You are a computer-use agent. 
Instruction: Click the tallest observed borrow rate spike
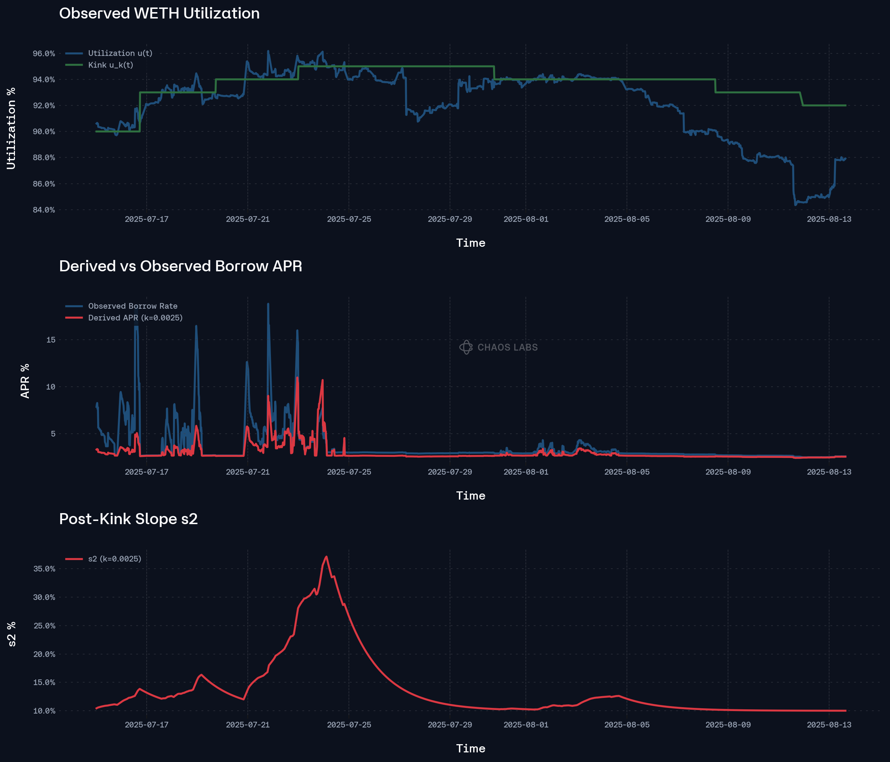click(x=268, y=304)
